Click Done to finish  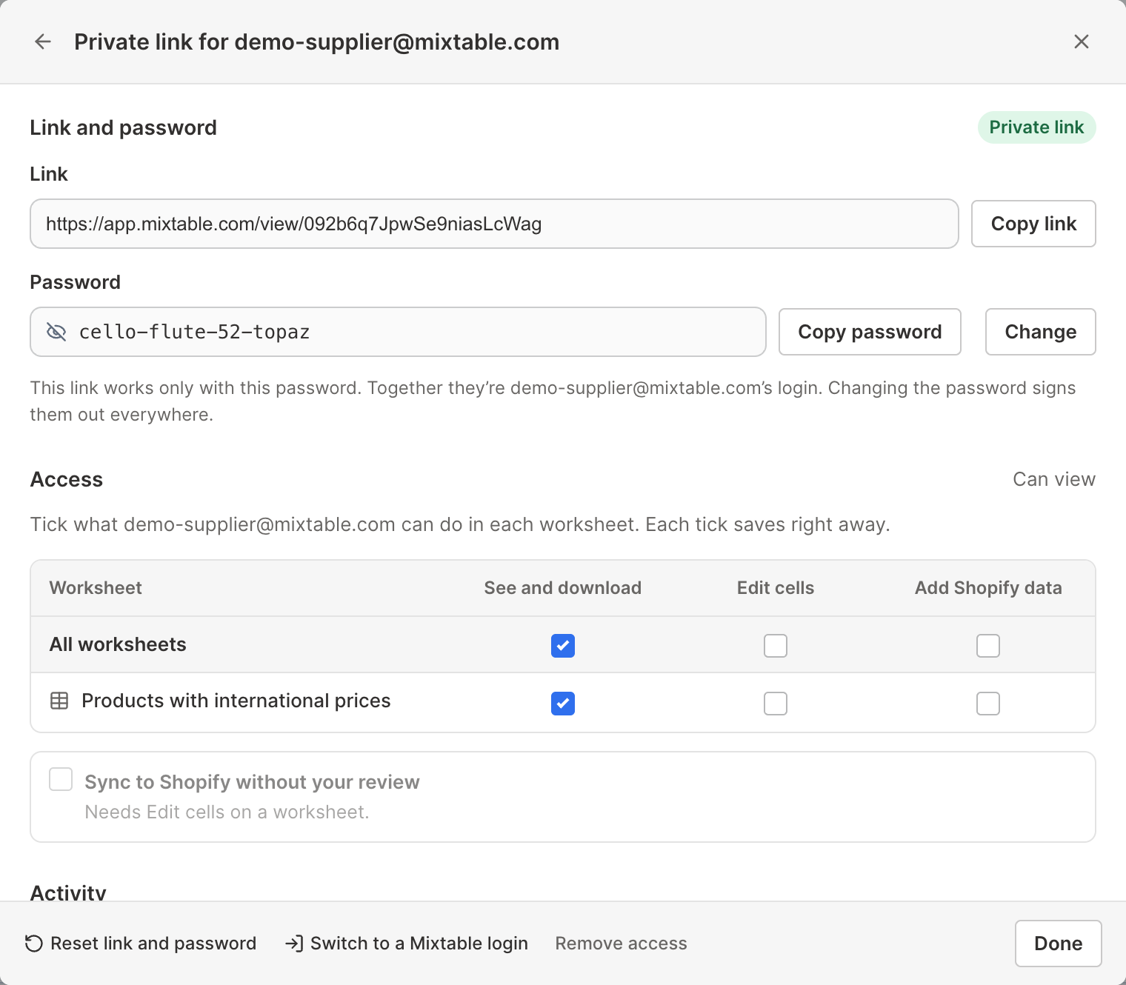click(1058, 944)
